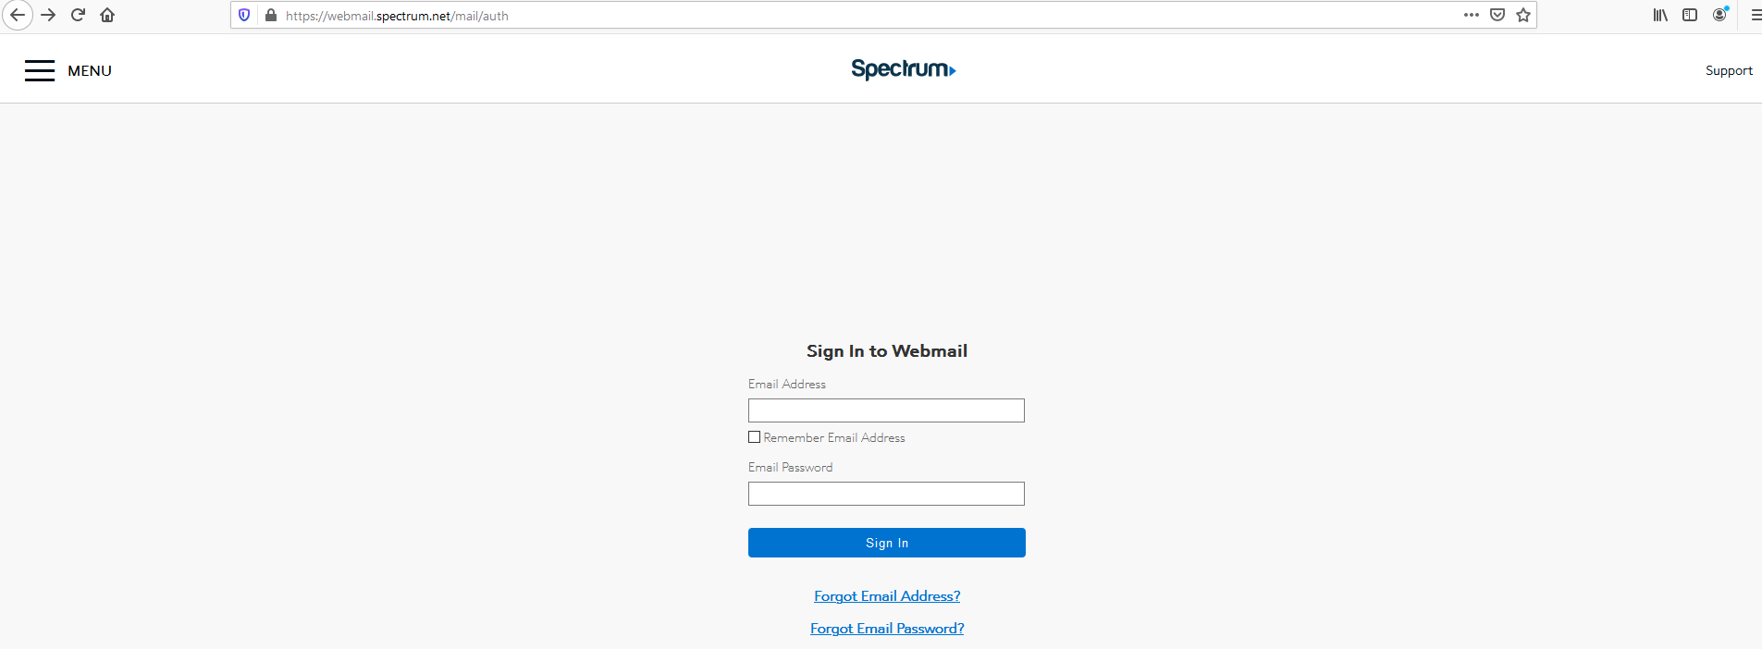
Task: Click the MENU label text
Action: pyautogui.click(x=90, y=70)
